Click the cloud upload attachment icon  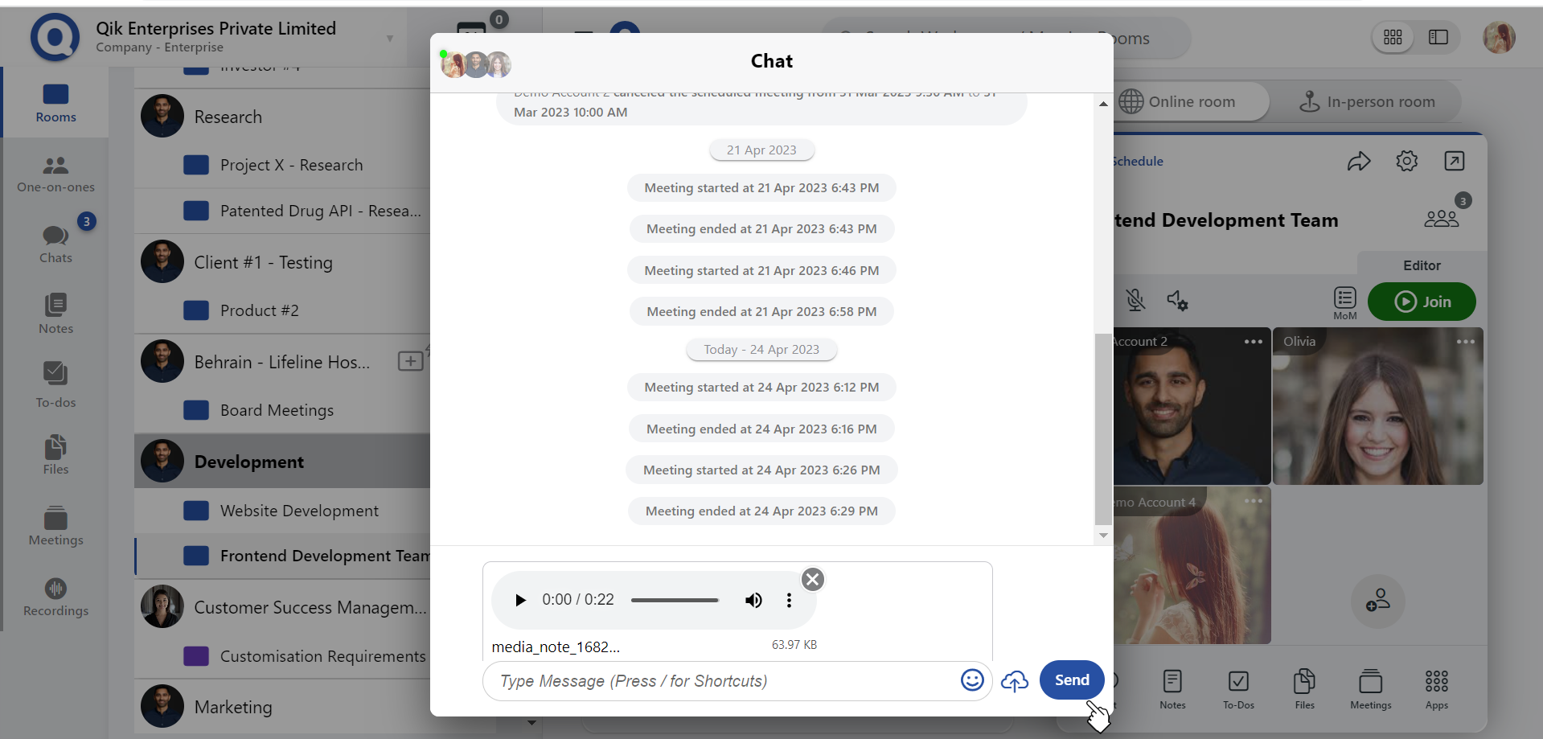coord(1014,681)
